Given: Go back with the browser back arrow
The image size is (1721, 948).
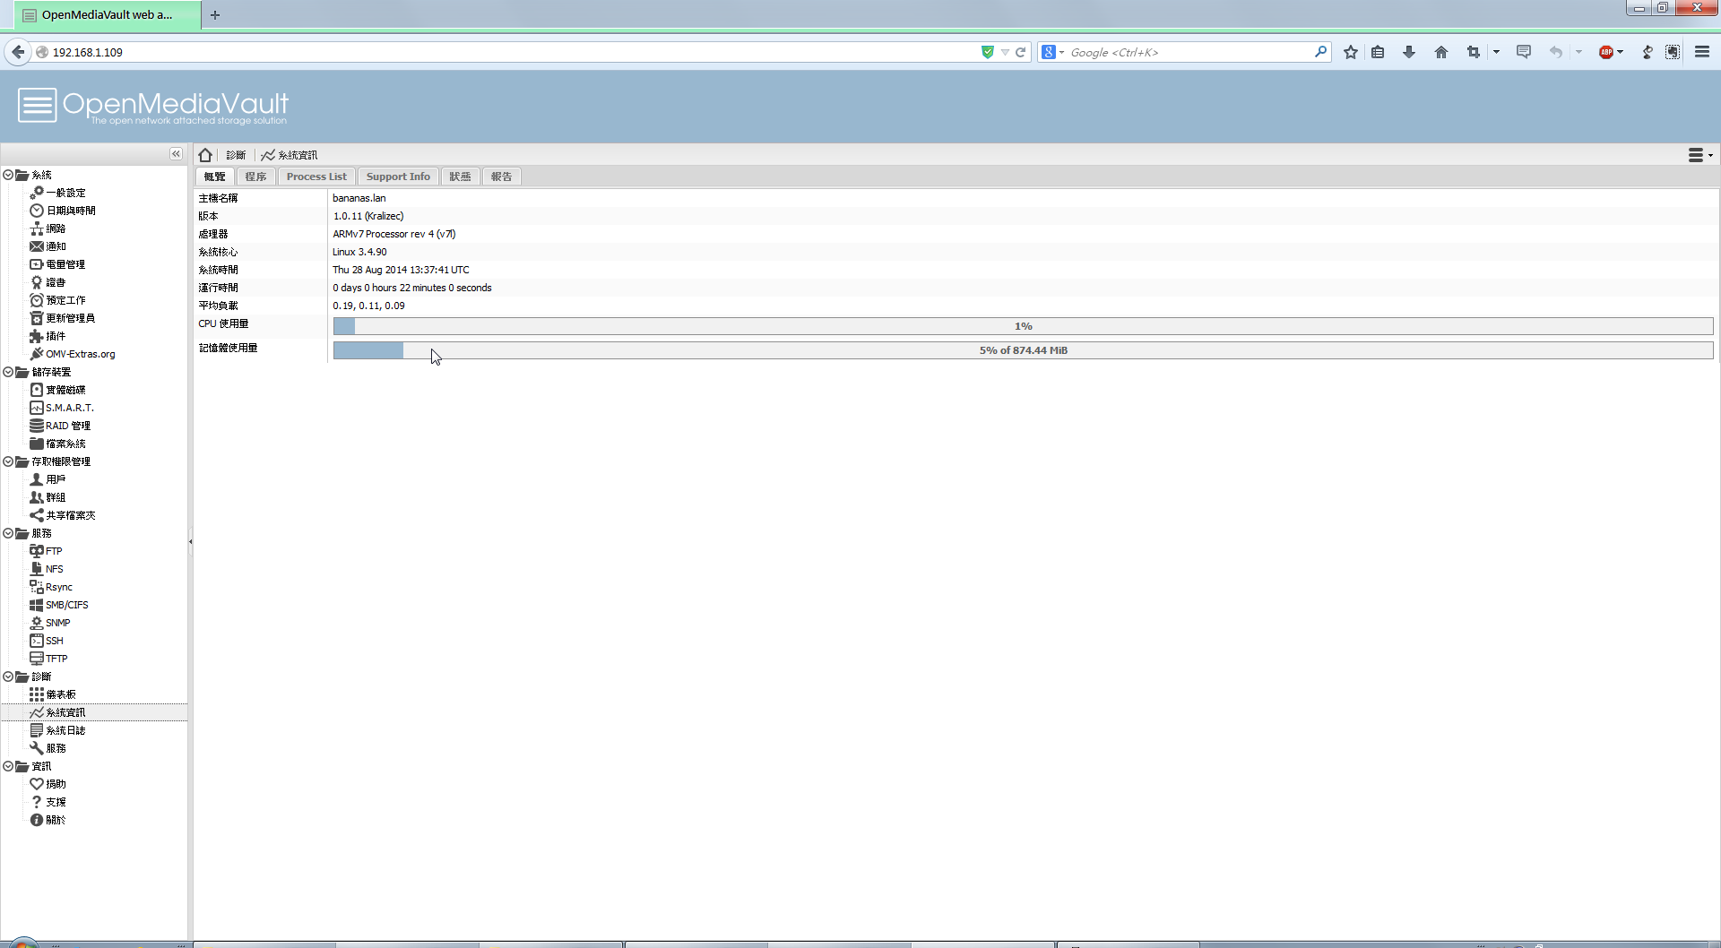Looking at the screenshot, I should click(x=18, y=52).
